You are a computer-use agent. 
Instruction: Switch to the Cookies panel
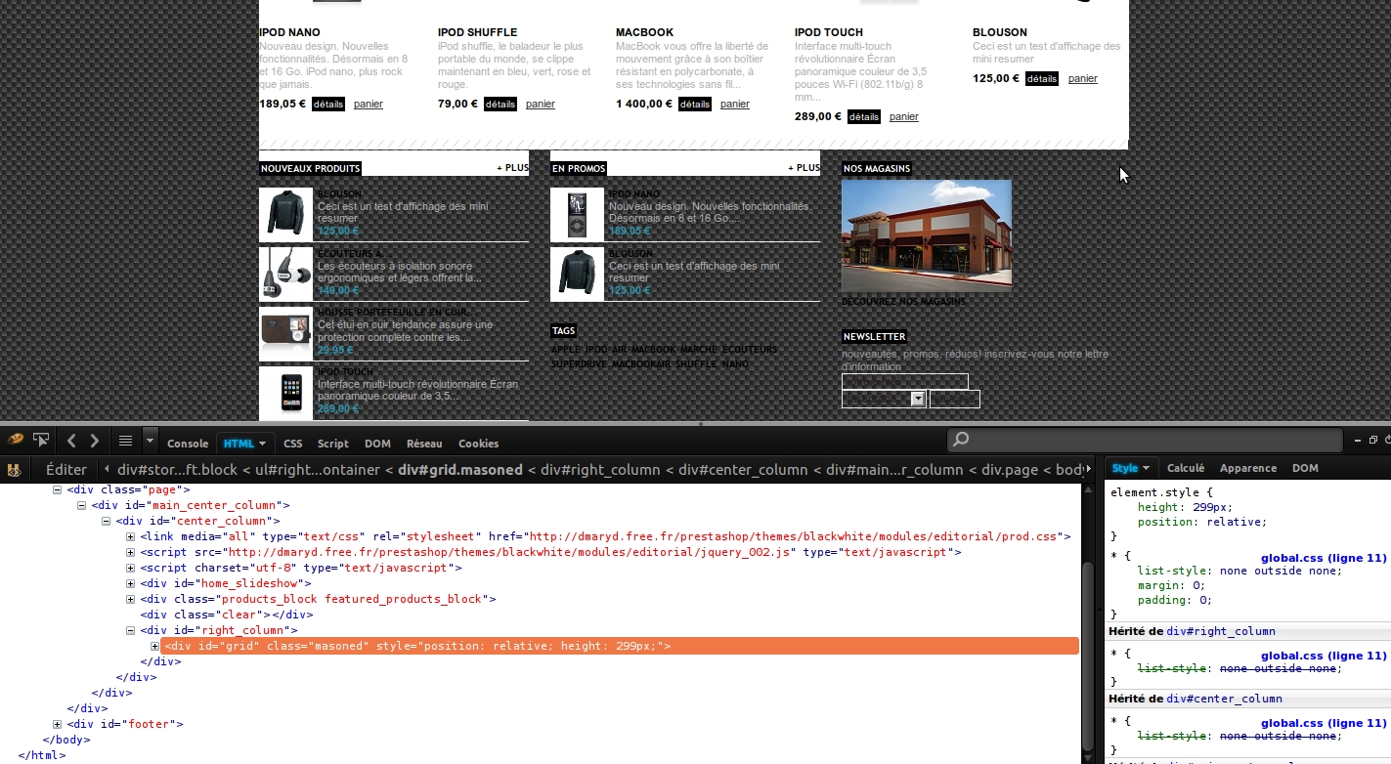pyautogui.click(x=478, y=444)
